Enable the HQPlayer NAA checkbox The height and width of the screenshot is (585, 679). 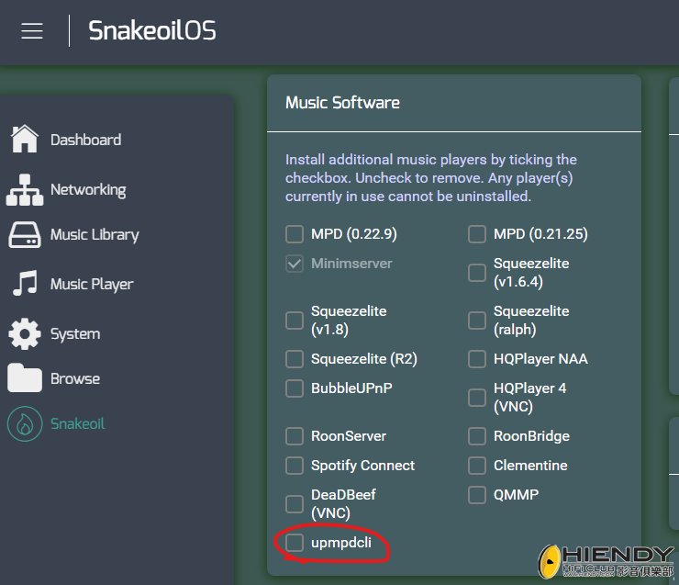[477, 359]
